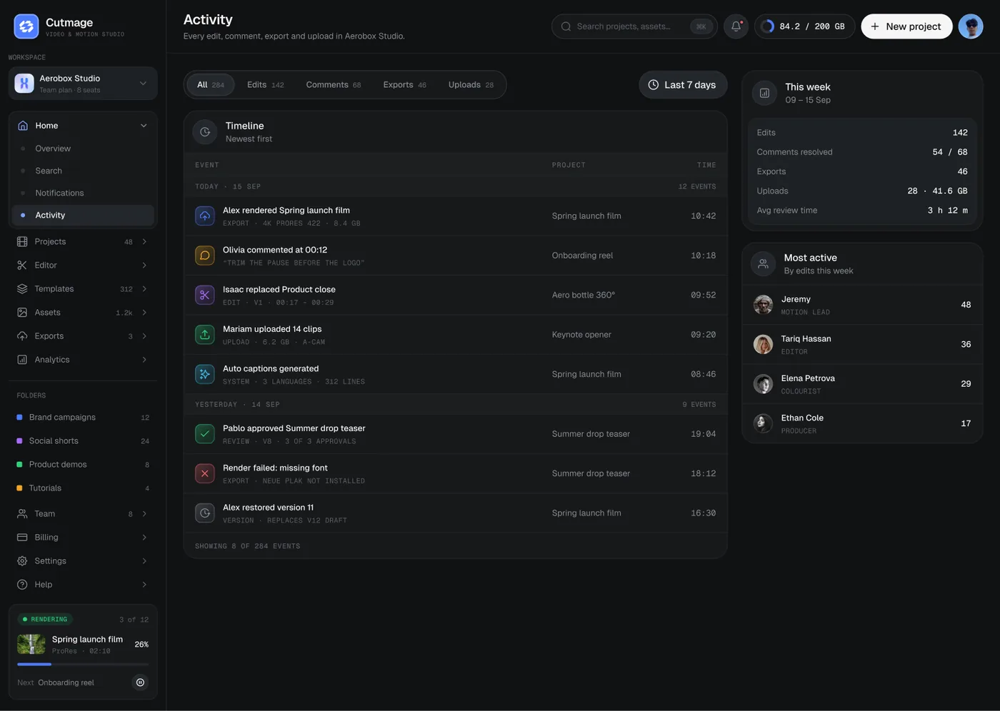Click the Cutmage logo icon
The image size is (1000, 711).
[x=26, y=26]
